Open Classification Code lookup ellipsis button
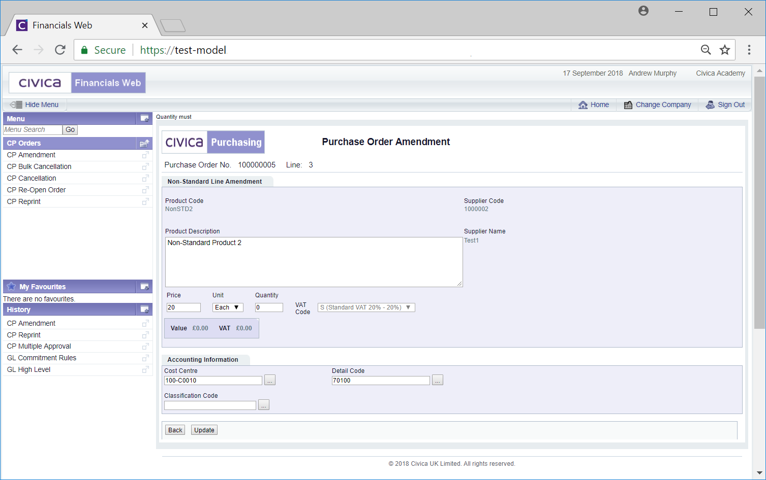Viewport: 766px width, 480px height. (264, 405)
